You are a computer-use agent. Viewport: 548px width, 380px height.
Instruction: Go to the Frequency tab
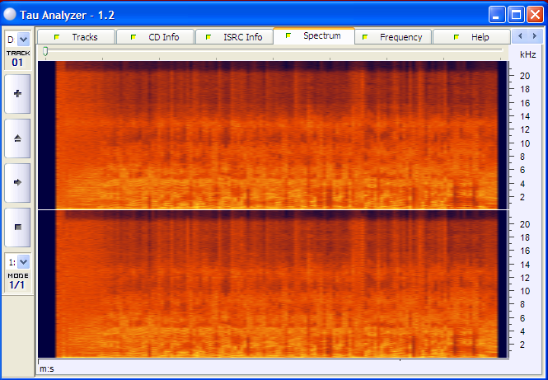(x=393, y=37)
